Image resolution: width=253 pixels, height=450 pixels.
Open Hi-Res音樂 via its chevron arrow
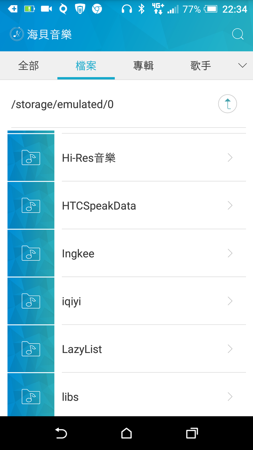[x=230, y=158]
